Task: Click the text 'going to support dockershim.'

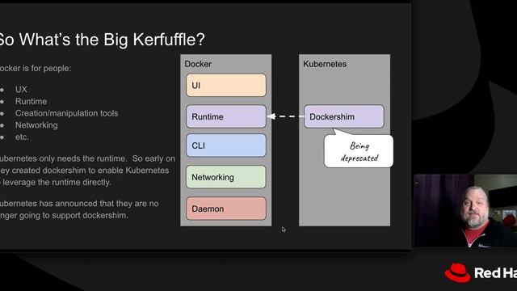Action: pos(74,216)
